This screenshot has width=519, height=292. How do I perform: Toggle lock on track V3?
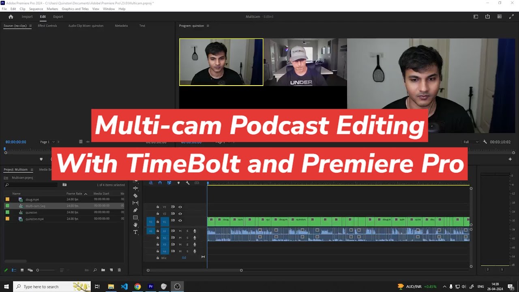tap(158, 207)
